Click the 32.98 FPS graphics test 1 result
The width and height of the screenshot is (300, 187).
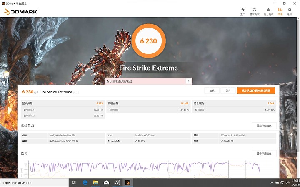(98, 110)
